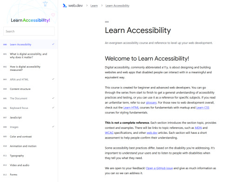The width and height of the screenshot is (251, 182).
Task: Open the Color and contrast chapter
Action: pos(29,137)
